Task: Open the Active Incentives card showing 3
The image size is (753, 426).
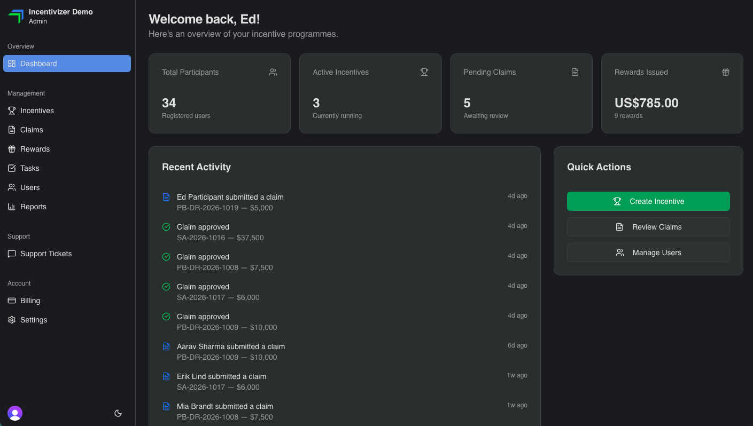Action: [370, 93]
